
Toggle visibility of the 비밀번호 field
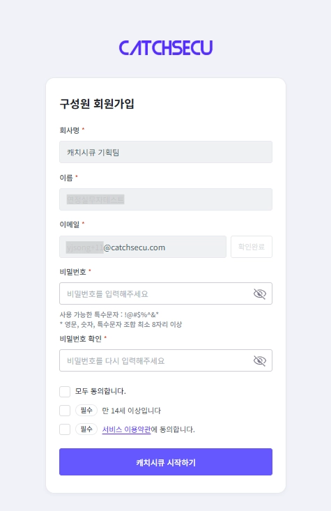click(260, 293)
